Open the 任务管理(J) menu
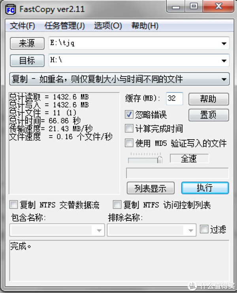The height and width of the screenshot is (293, 237). click(x=65, y=26)
